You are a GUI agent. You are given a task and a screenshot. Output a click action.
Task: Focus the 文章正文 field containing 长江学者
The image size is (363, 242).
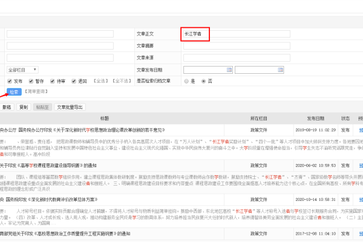237,34
